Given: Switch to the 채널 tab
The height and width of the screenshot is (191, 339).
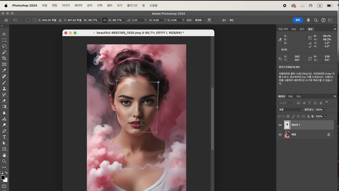Looking at the screenshot, I should [x=291, y=96].
